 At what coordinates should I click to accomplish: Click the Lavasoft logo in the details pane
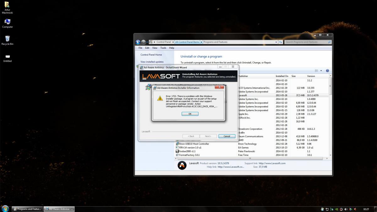(x=182, y=165)
